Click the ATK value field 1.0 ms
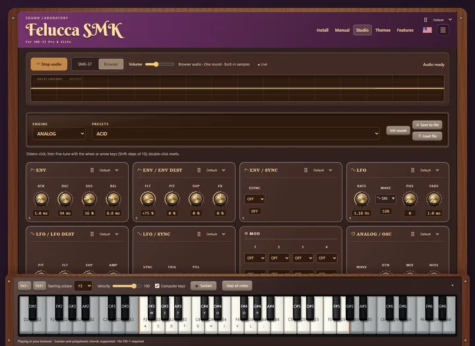 [x=41, y=213]
